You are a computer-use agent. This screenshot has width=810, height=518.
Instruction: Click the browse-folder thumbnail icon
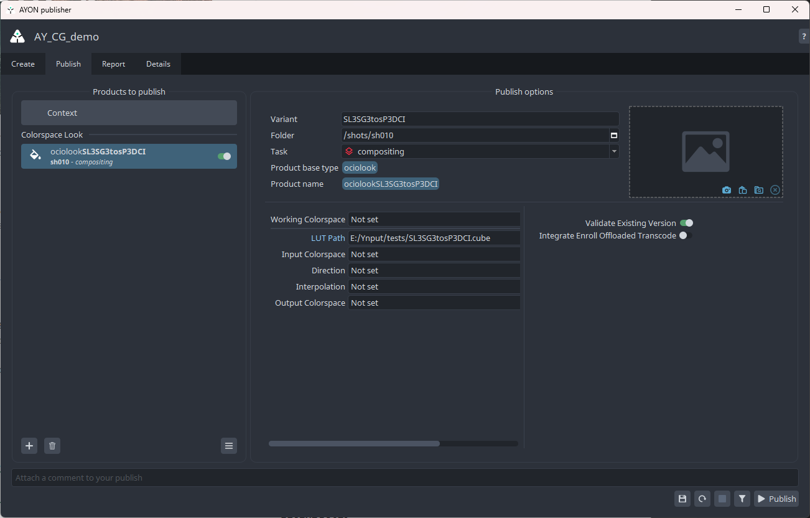(x=759, y=190)
